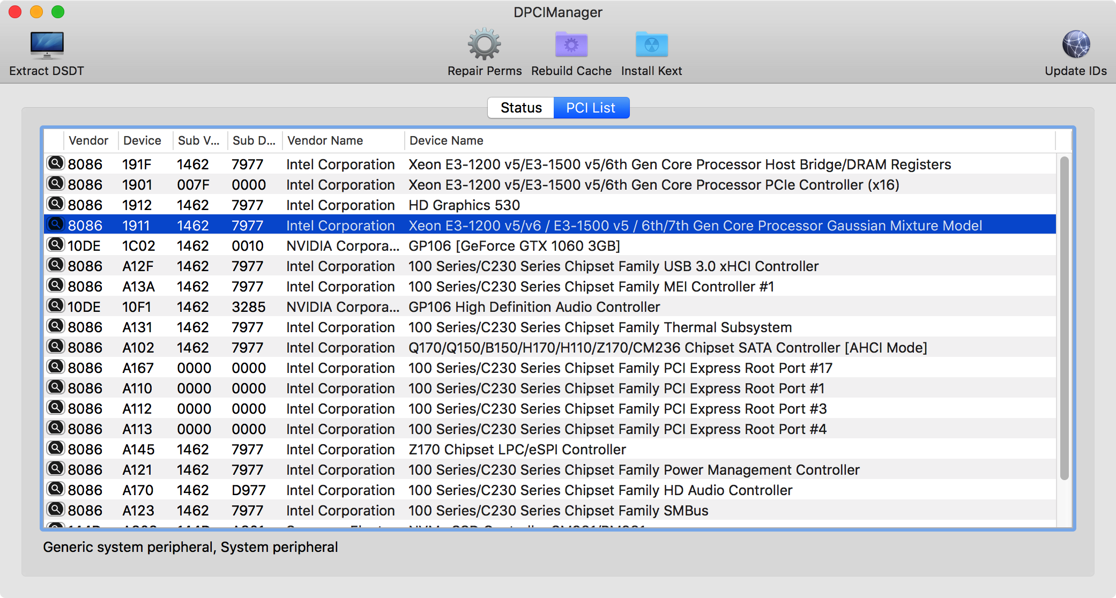Select 'Z170 Chipset LPC/eSPI Controller' text
The width and height of the screenshot is (1116, 598).
pos(517,450)
